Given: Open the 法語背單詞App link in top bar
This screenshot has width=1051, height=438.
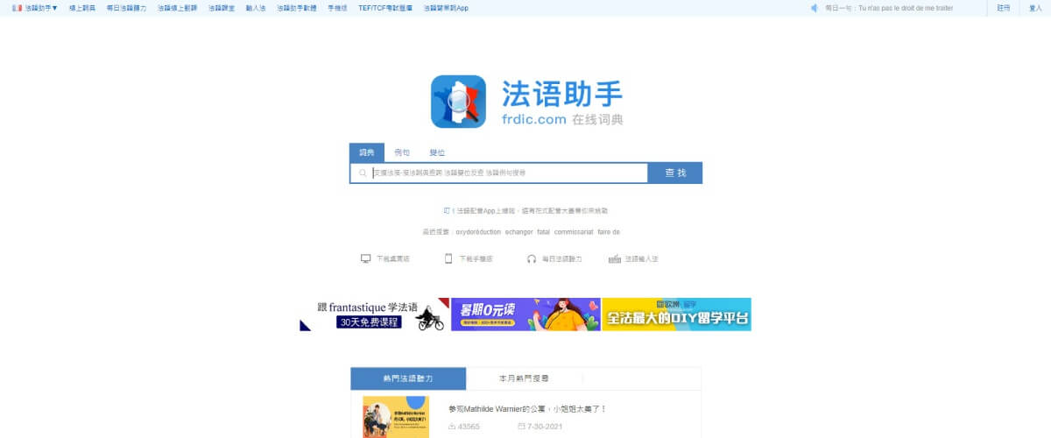Looking at the screenshot, I should tap(446, 8).
